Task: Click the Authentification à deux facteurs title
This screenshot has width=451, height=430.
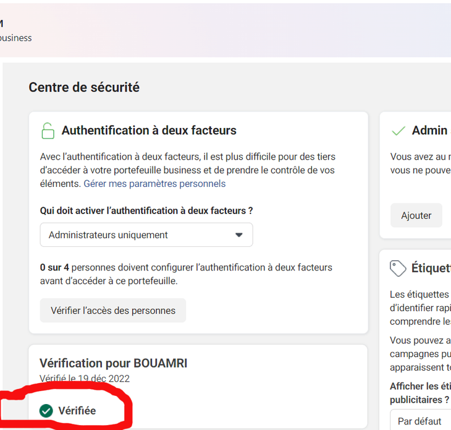Action: point(149,131)
